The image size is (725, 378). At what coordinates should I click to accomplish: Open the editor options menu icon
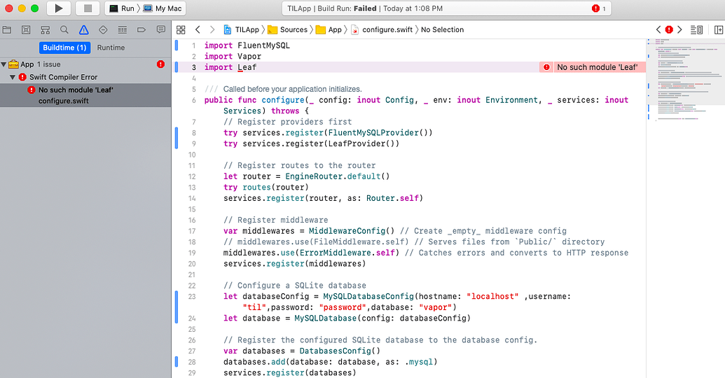(696, 30)
